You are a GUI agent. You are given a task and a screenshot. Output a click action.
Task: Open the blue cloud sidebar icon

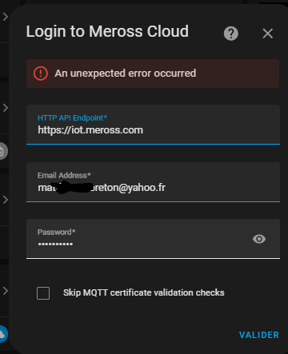(x=3, y=334)
